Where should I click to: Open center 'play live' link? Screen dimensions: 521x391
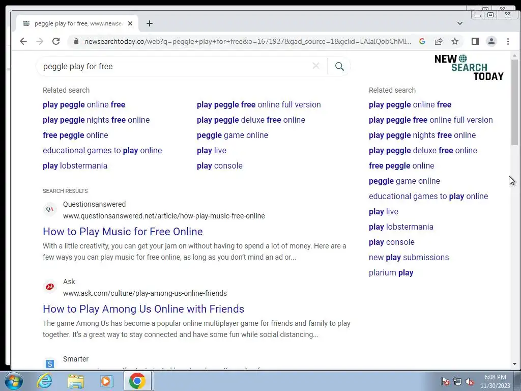pyautogui.click(x=211, y=150)
